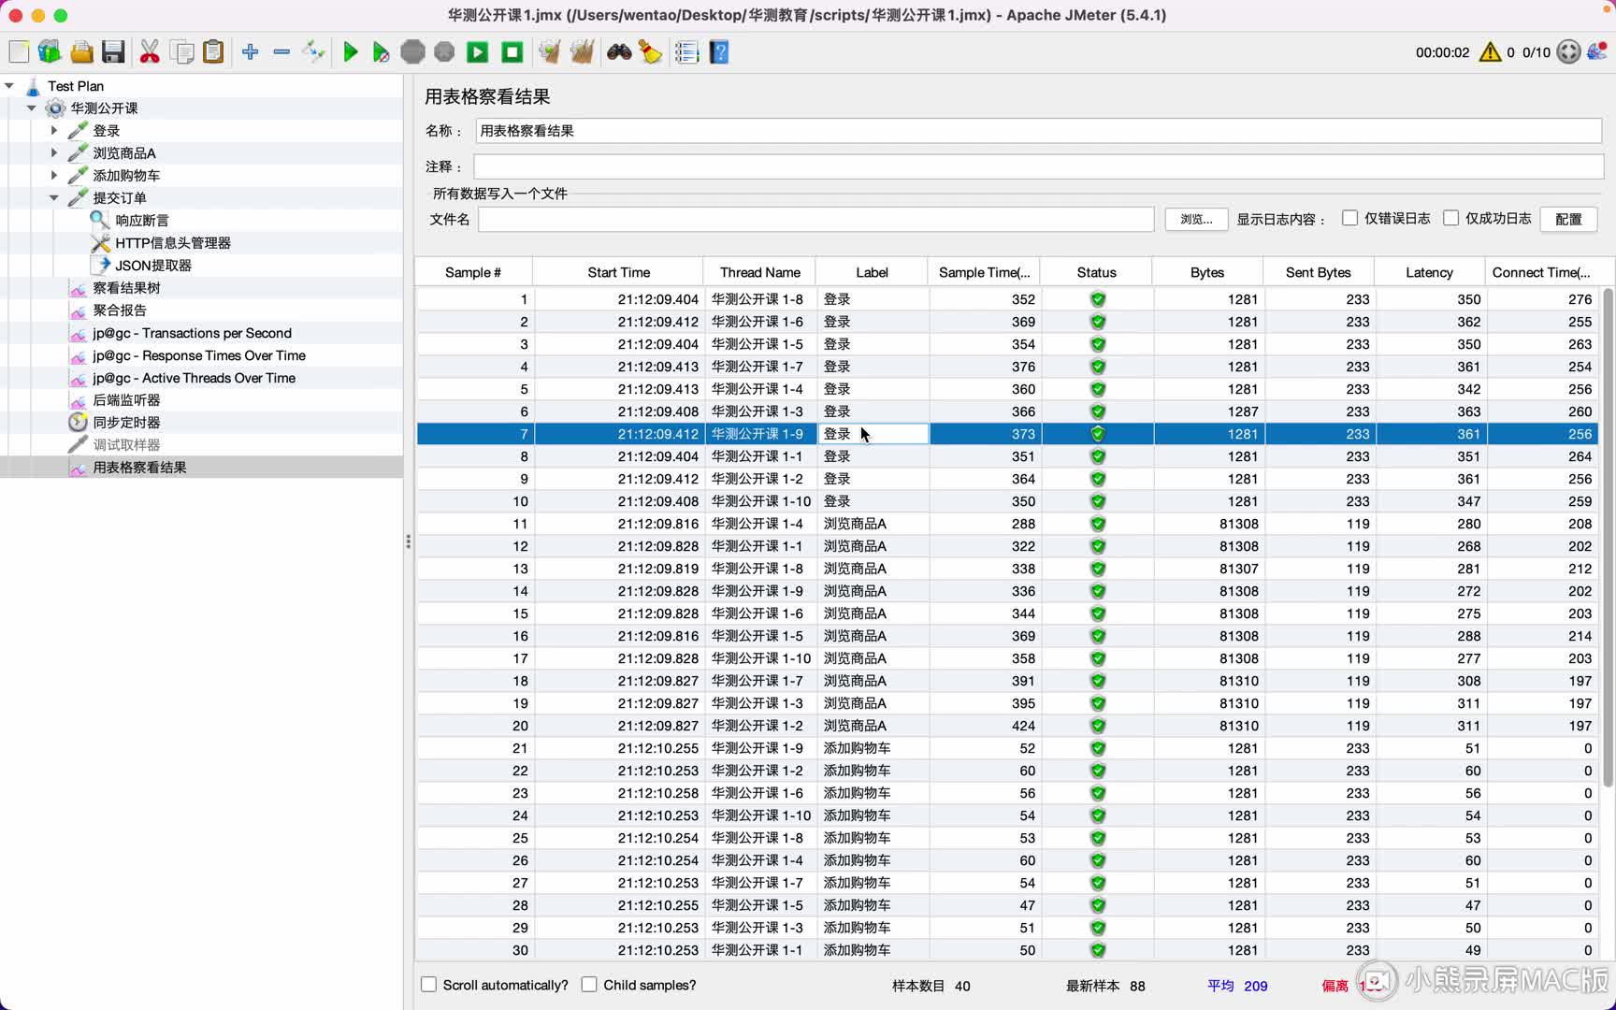Click Start no pauses icon
Screen dimensions: 1616x1010
pyautogui.click(x=381, y=52)
